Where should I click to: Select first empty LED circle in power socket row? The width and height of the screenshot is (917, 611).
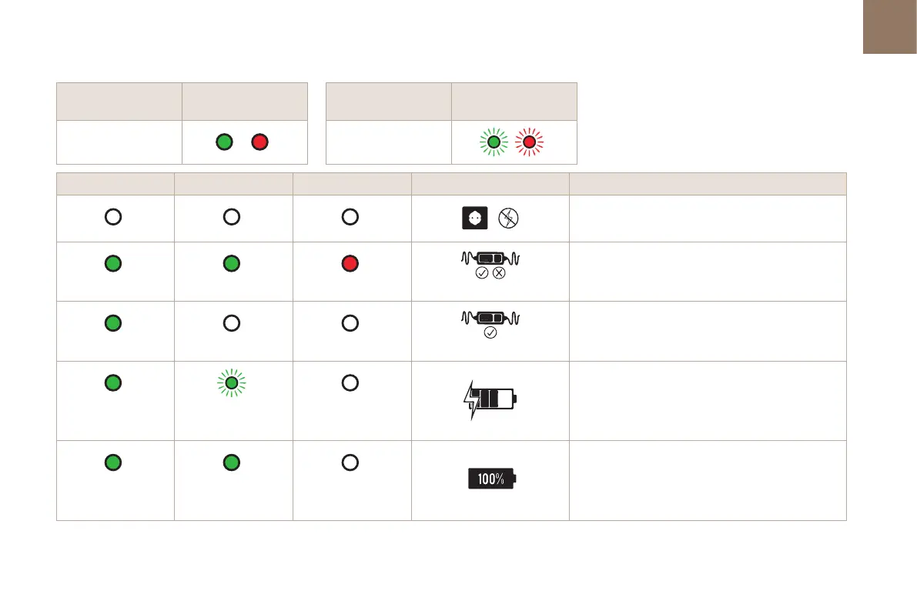113,217
